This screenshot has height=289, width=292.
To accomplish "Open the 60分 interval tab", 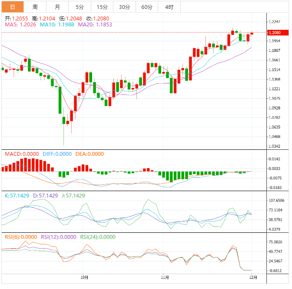I will pyautogui.click(x=147, y=7).
